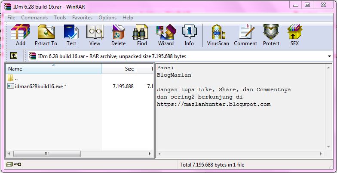The height and width of the screenshot is (173, 337).
Task: Open the Favorites menu
Action: [x=83, y=18]
